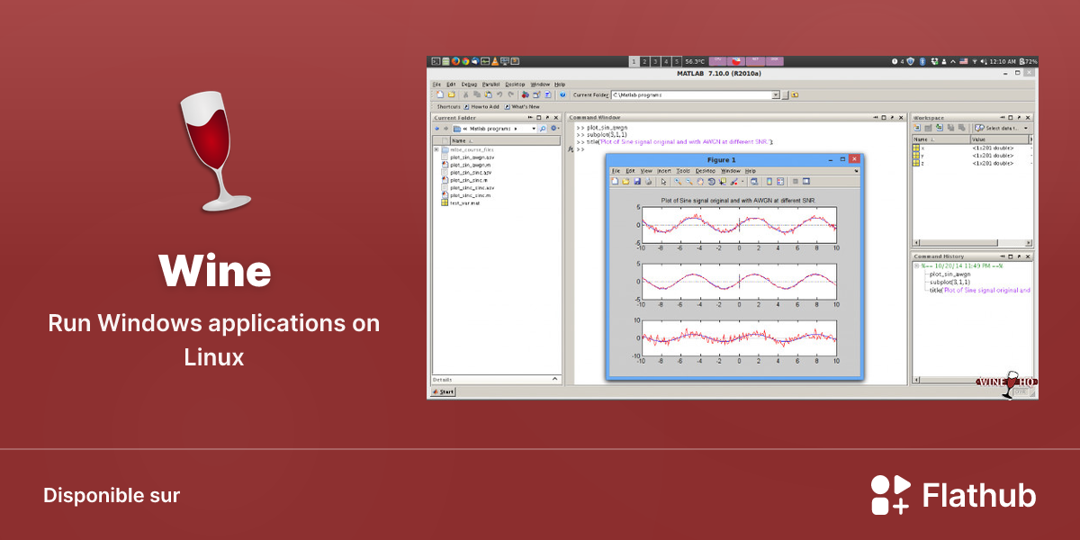The width and height of the screenshot is (1080, 540).
Task: Open the View menu in Figure 1
Action: click(x=646, y=171)
